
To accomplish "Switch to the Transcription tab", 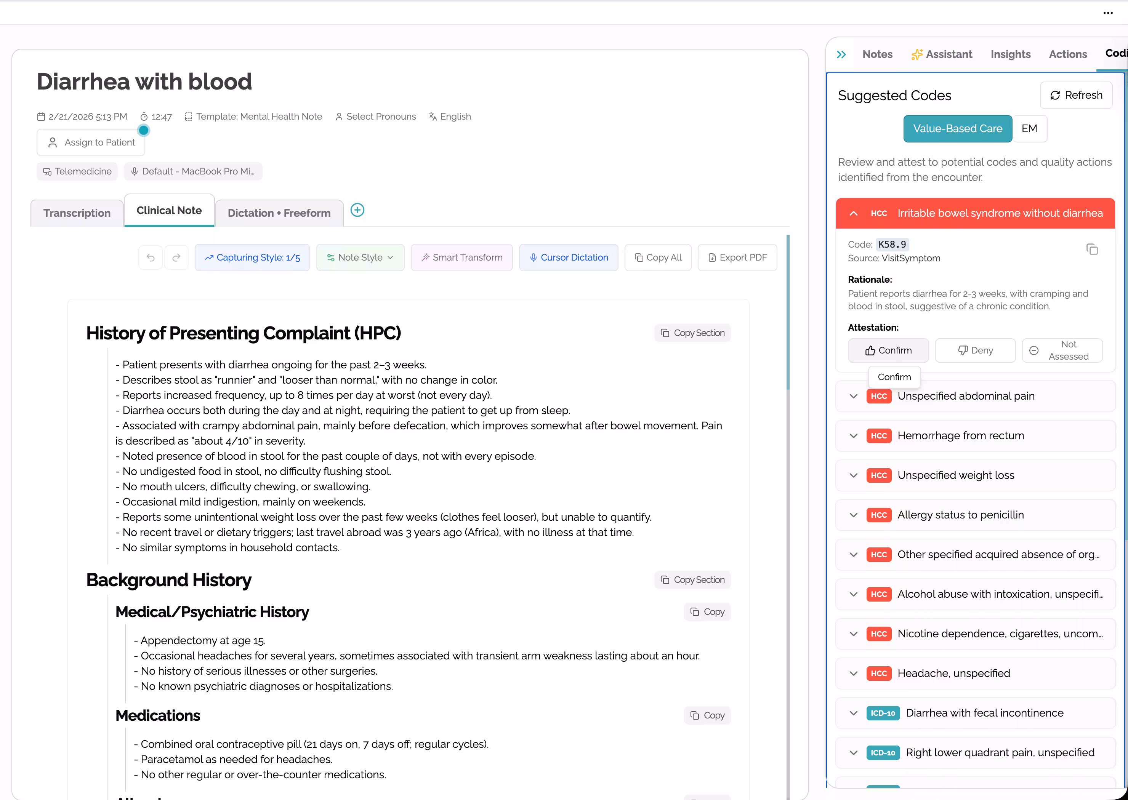I will click(x=77, y=213).
